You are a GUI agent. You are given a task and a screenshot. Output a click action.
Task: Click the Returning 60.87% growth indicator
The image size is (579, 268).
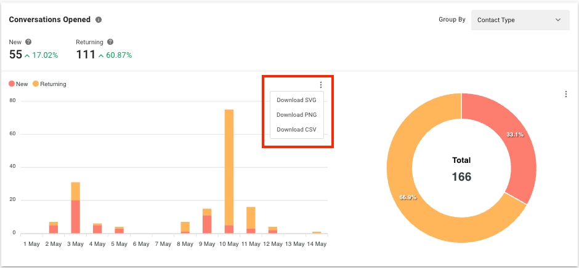[115, 55]
